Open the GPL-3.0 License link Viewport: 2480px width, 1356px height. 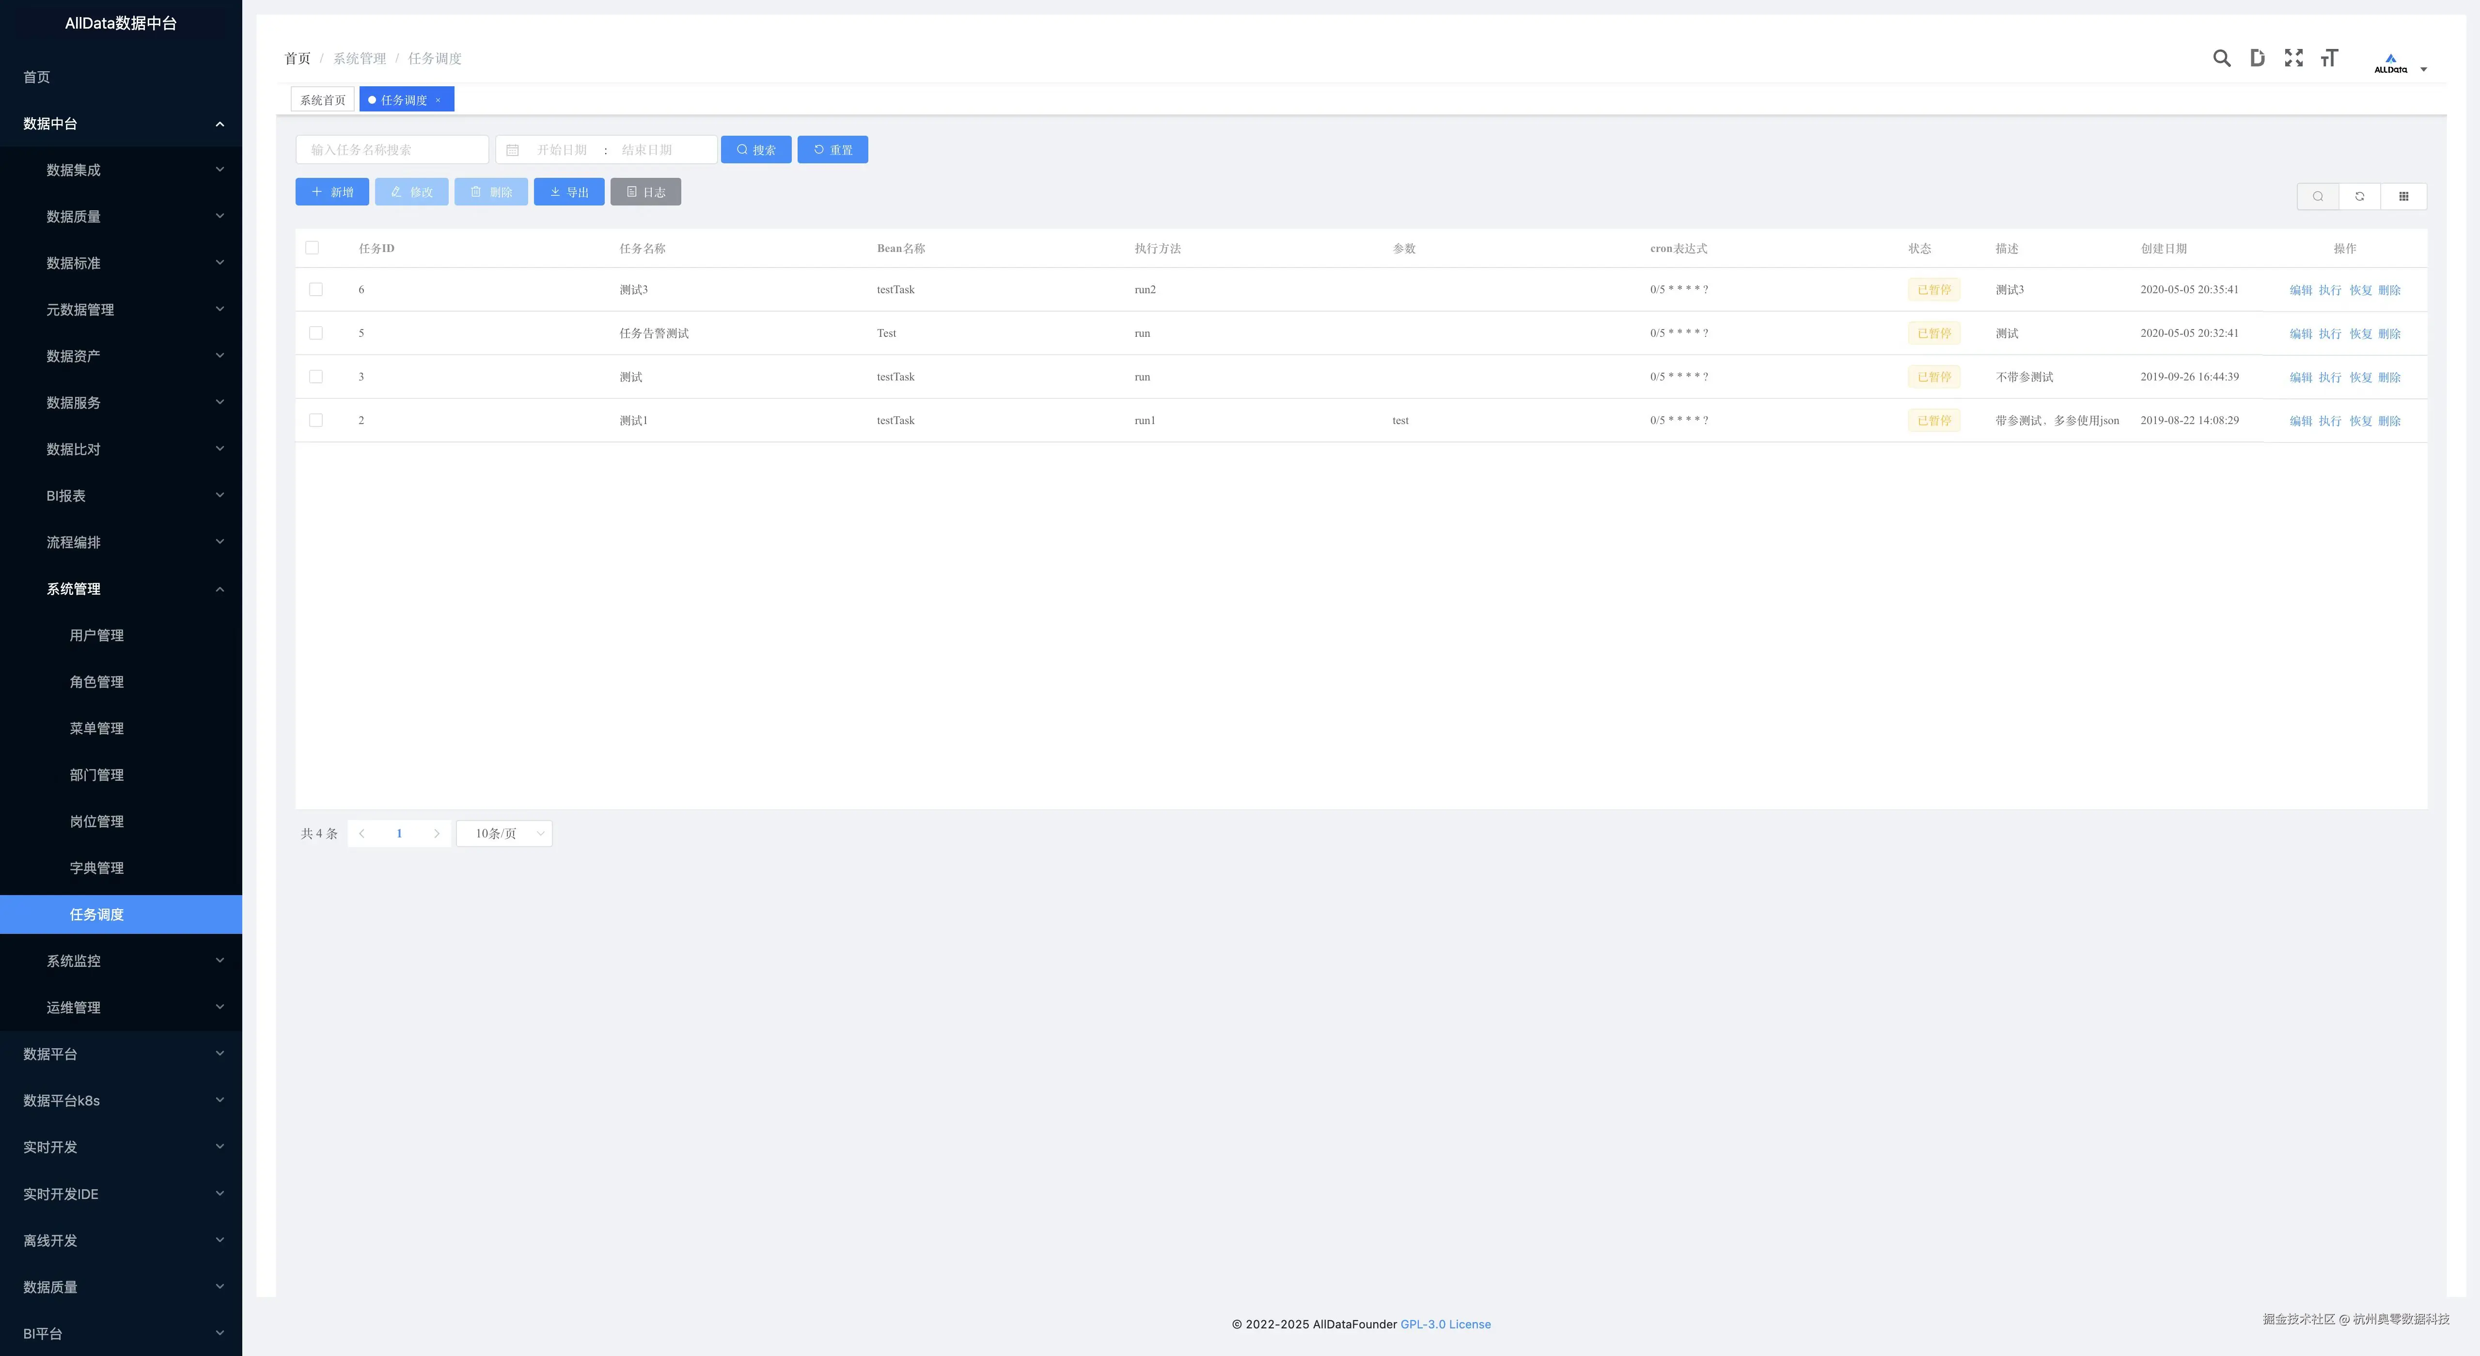(x=1445, y=1324)
